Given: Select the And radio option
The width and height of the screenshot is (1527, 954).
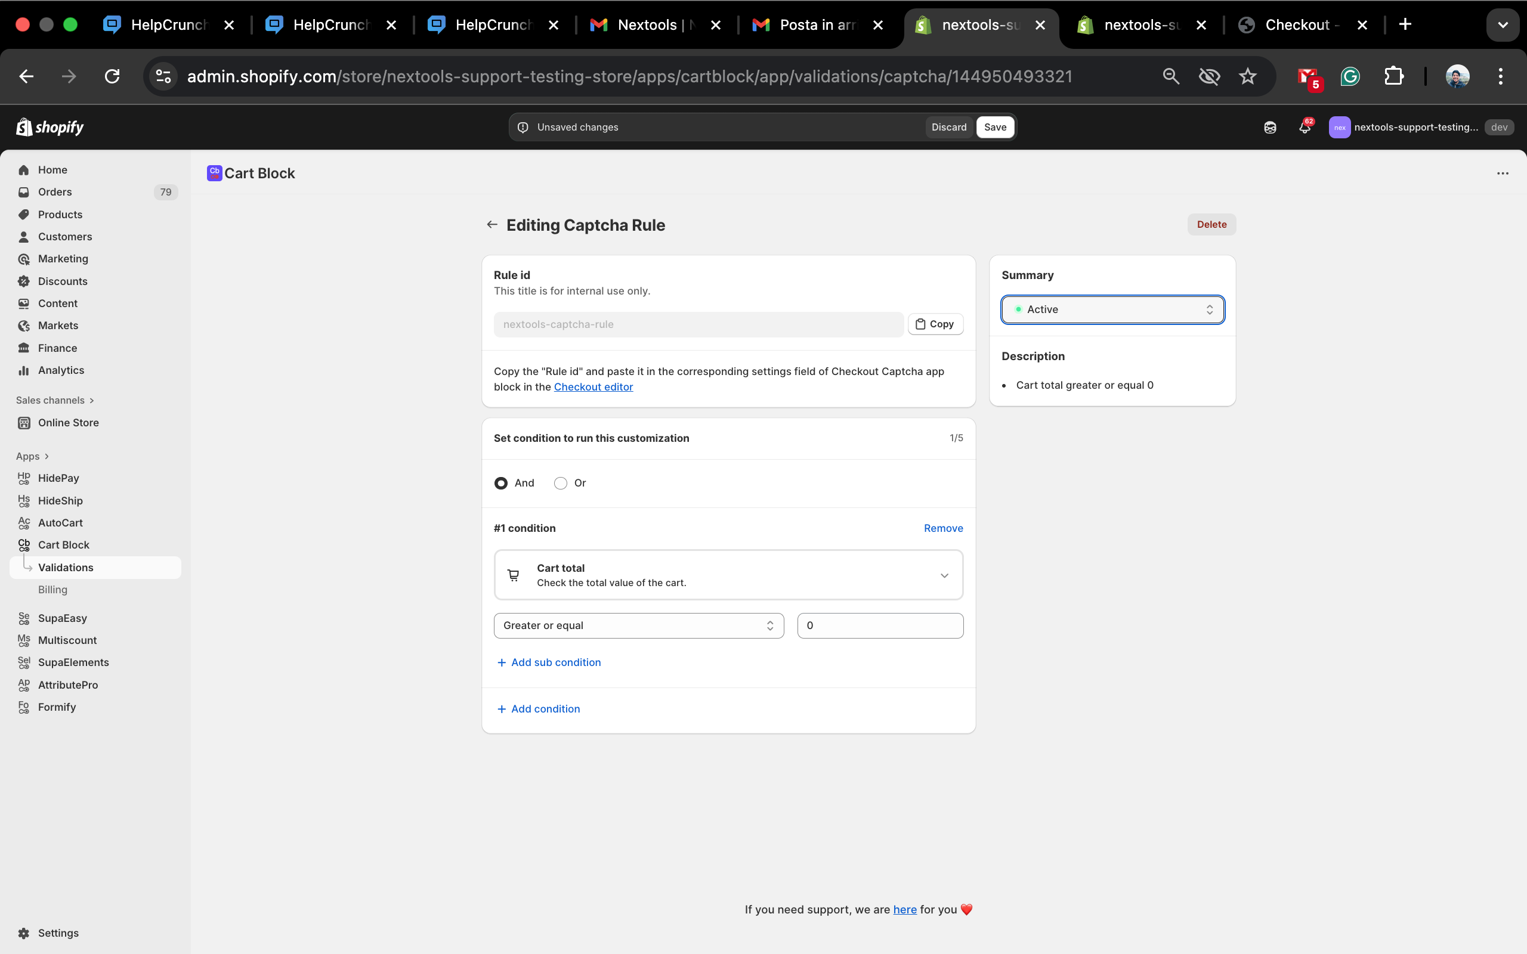Looking at the screenshot, I should click(501, 484).
